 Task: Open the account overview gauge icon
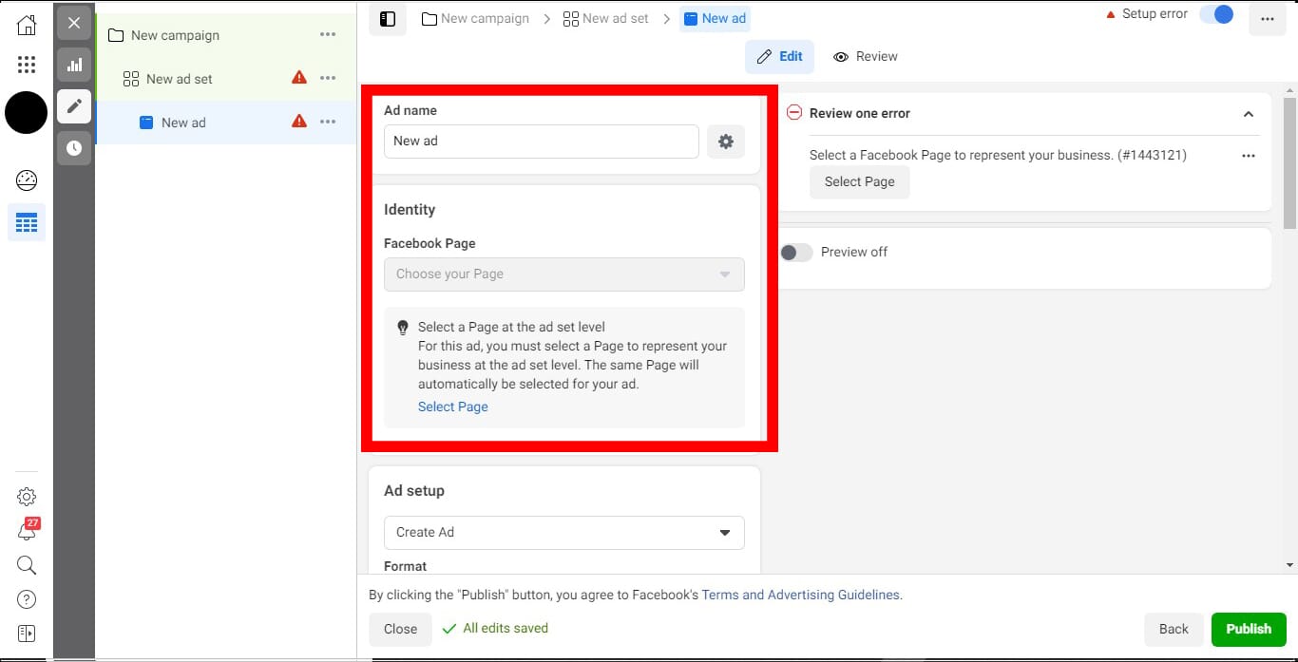pyautogui.click(x=27, y=180)
